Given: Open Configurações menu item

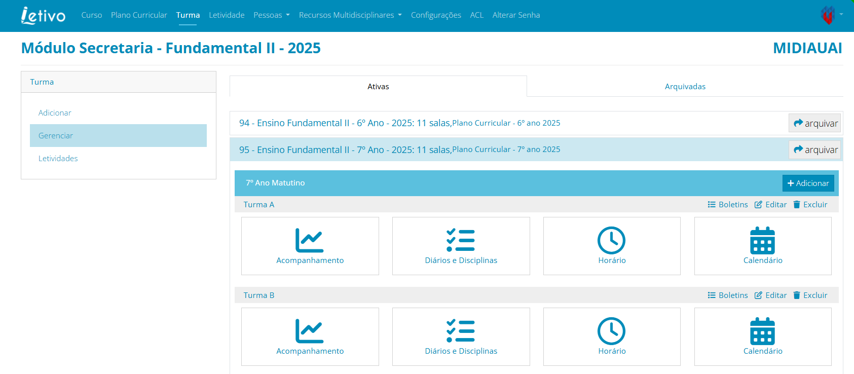Looking at the screenshot, I should (x=436, y=15).
